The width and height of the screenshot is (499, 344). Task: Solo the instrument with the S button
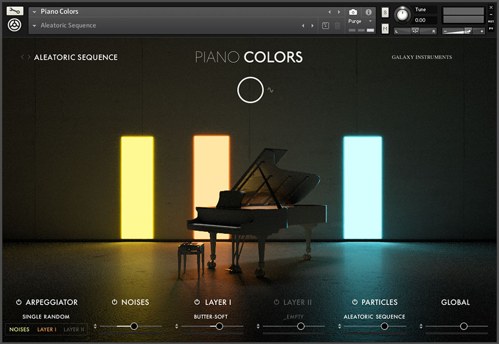(385, 12)
